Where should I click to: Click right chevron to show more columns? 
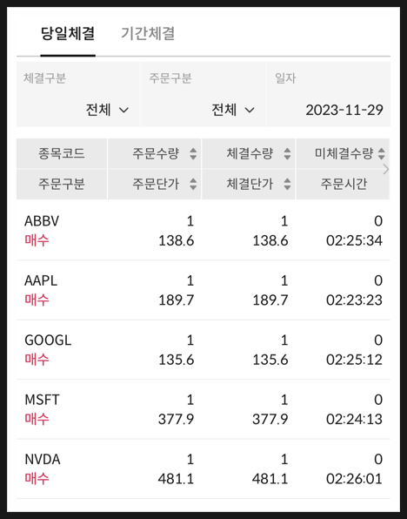tap(386, 170)
